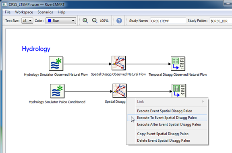Select Spatial Disagg Observed Natural Flow icon

tap(119, 63)
